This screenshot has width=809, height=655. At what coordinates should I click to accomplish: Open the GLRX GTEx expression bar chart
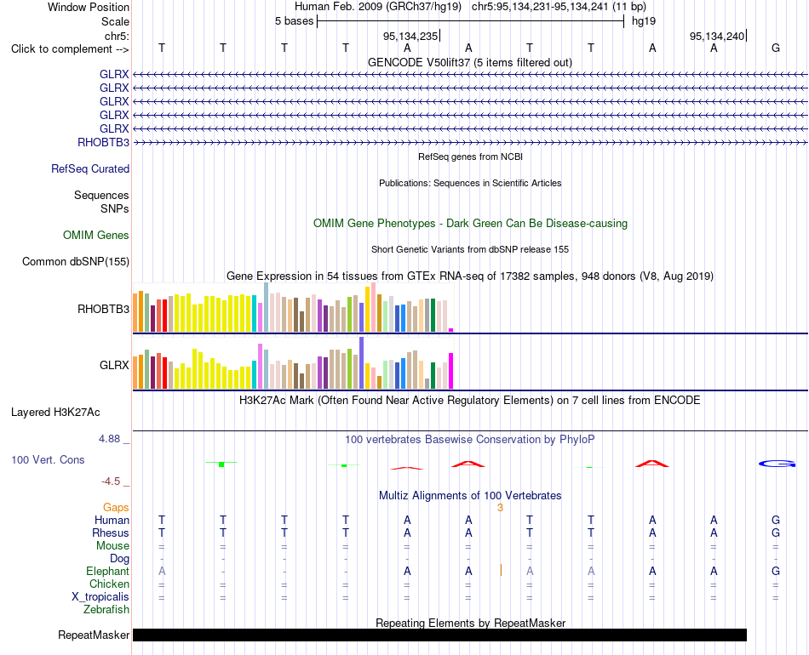[x=293, y=362]
